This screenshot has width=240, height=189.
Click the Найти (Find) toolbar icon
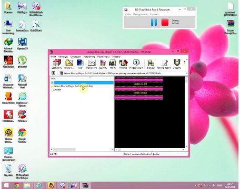(113, 64)
